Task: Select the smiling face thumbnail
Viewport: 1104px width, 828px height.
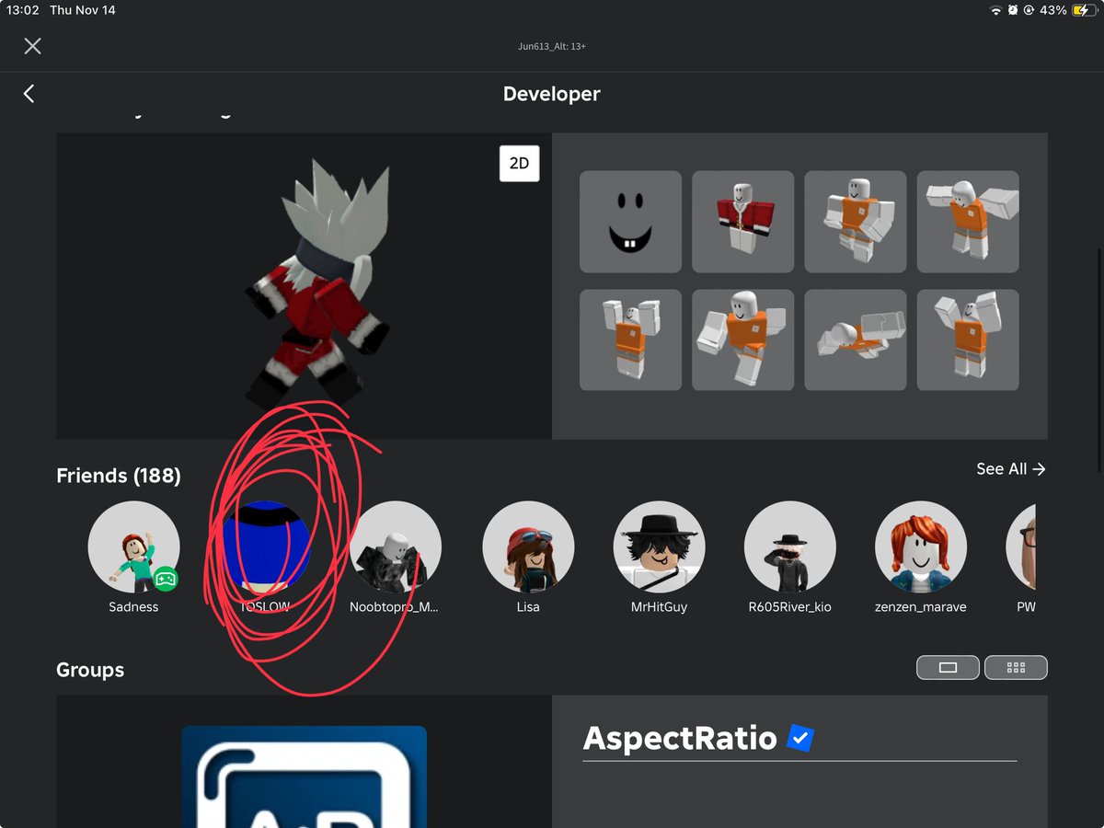Action: pos(630,222)
